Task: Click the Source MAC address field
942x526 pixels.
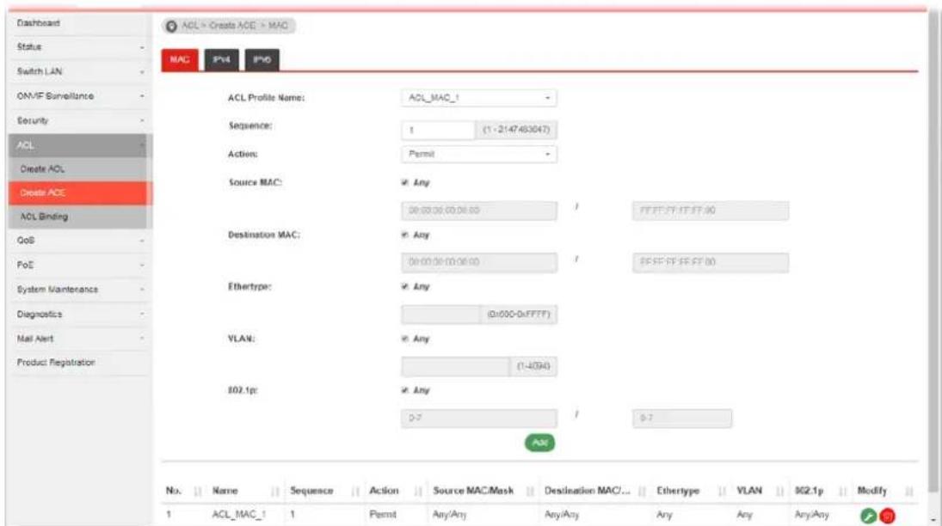Action: point(479,211)
